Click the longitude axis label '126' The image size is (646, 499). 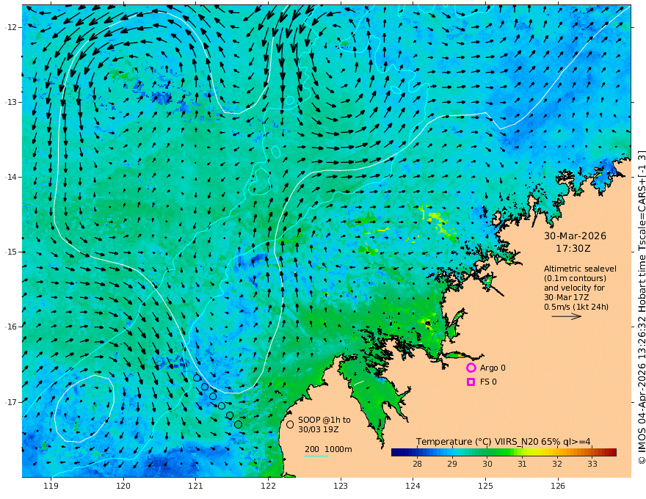tap(558, 486)
